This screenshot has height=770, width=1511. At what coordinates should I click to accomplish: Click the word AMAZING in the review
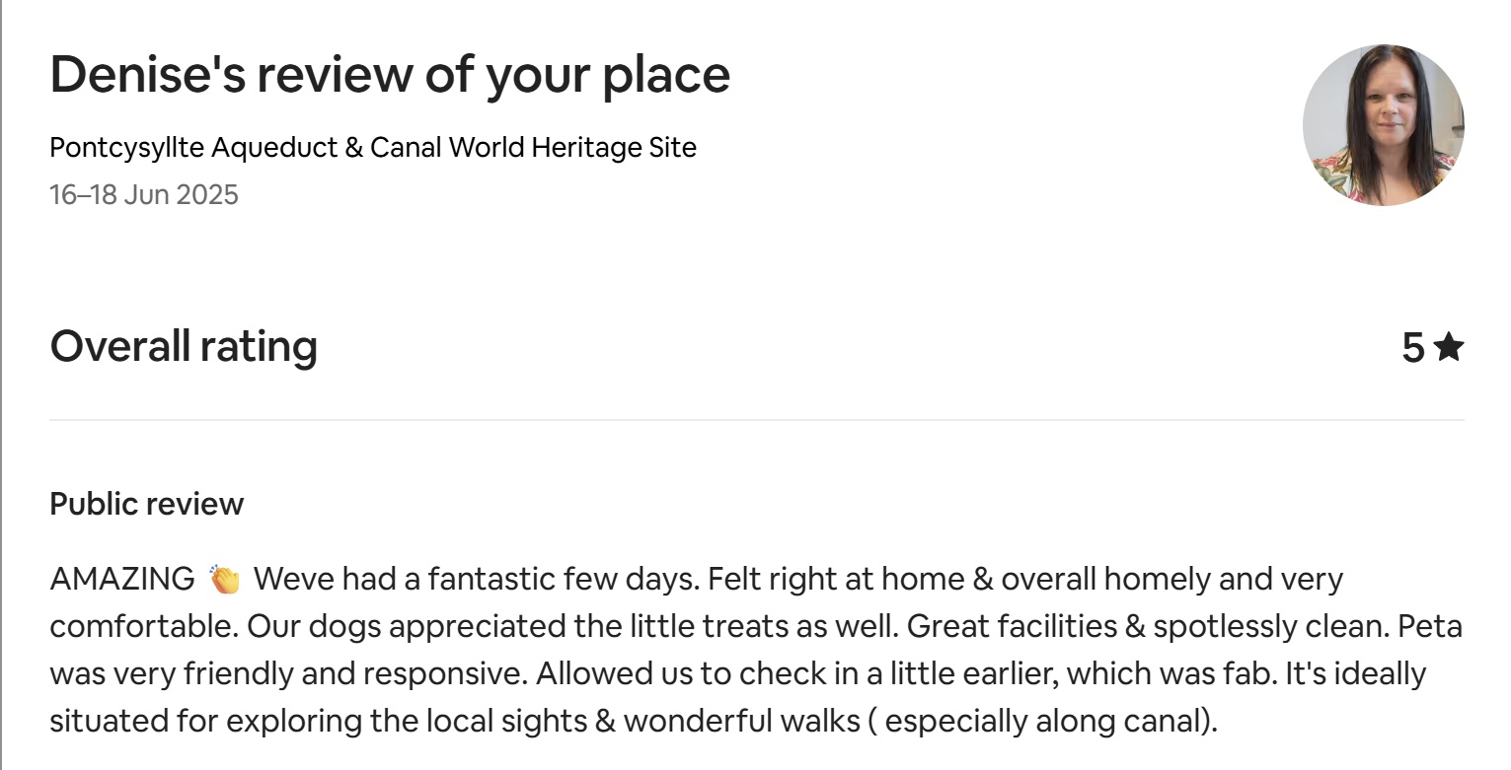point(122,579)
